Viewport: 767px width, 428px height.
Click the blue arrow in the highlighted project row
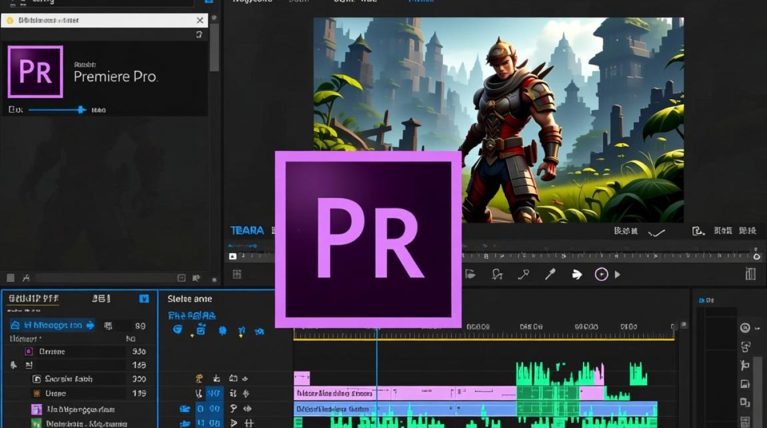pyautogui.click(x=90, y=325)
